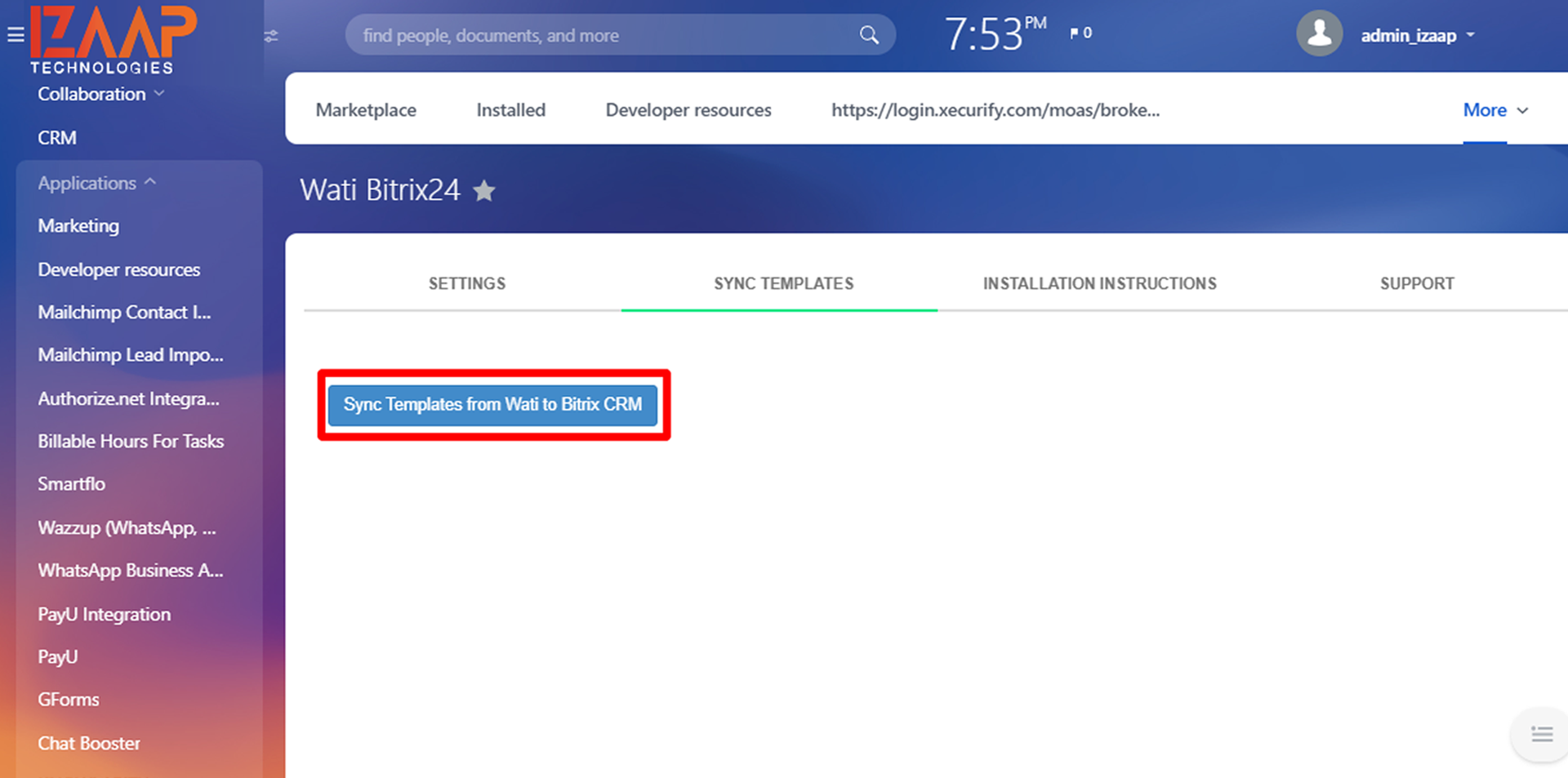This screenshot has width=1568, height=778.
Task: Click the 7:53 PM clock
Action: coord(995,34)
